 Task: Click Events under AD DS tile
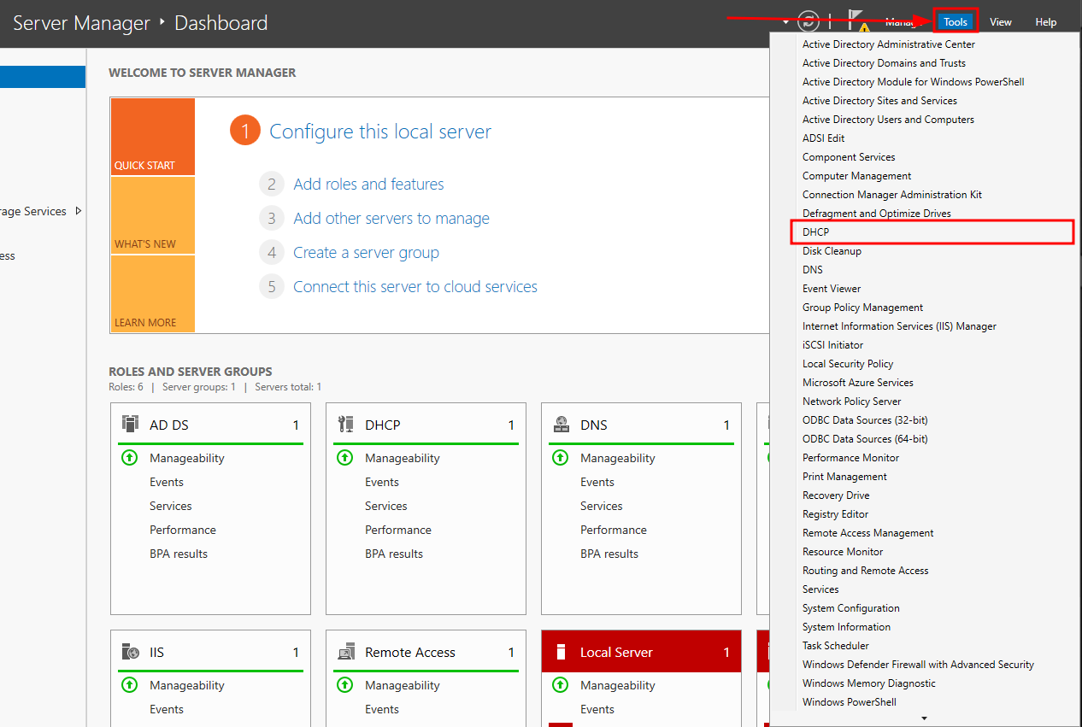pyautogui.click(x=167, y=482)
